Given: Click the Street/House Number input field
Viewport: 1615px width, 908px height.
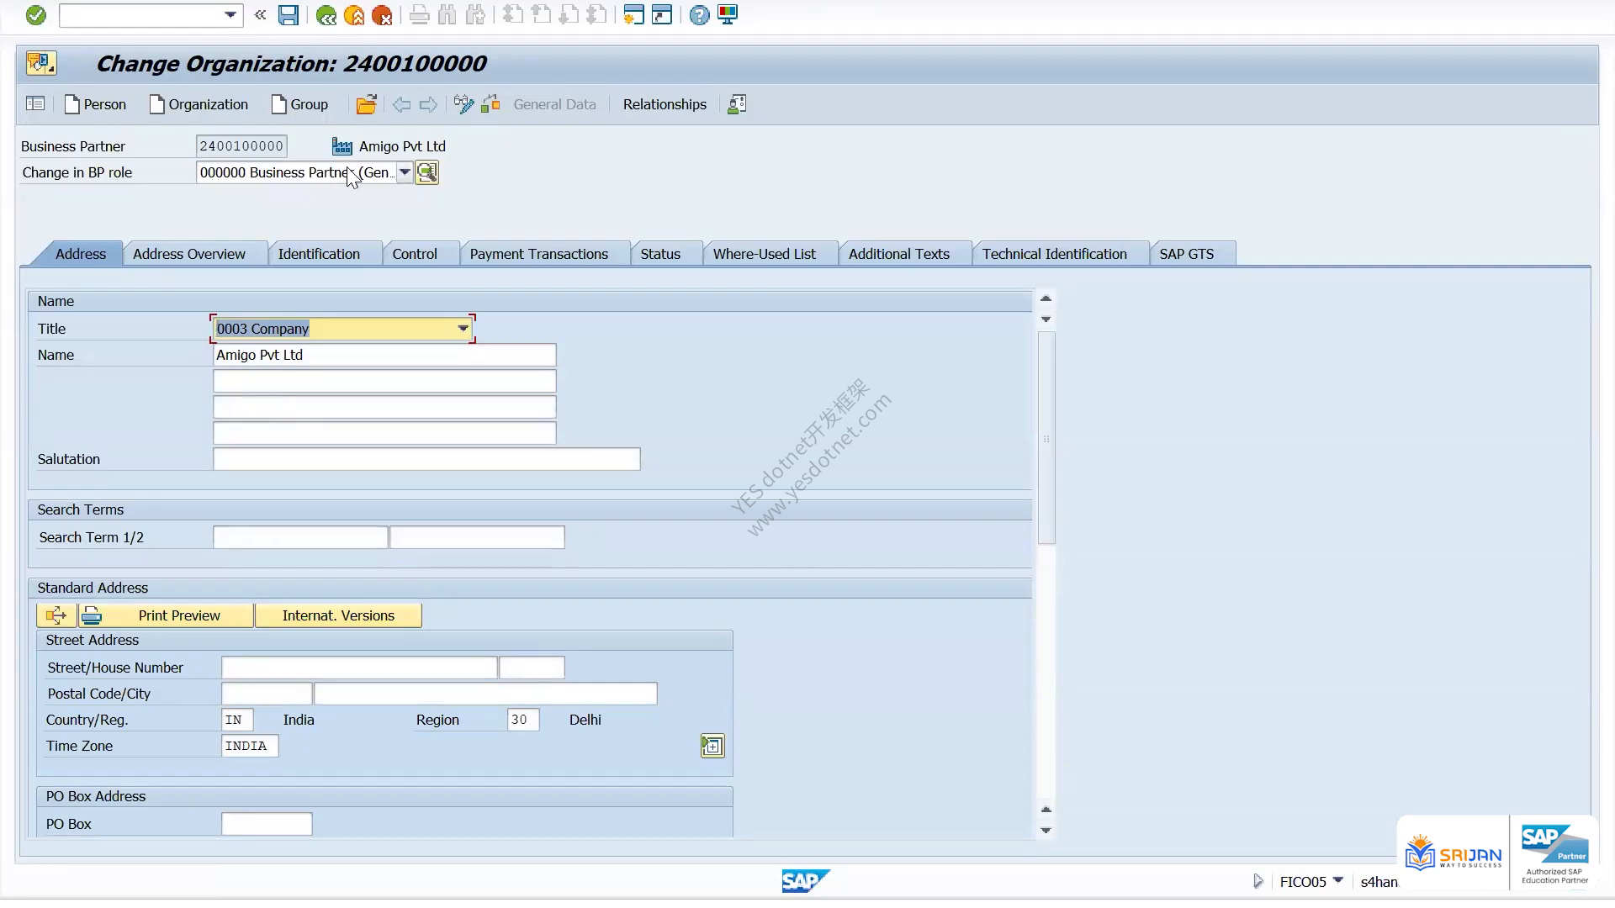Looking at the screenshot, I should (359, 668).
